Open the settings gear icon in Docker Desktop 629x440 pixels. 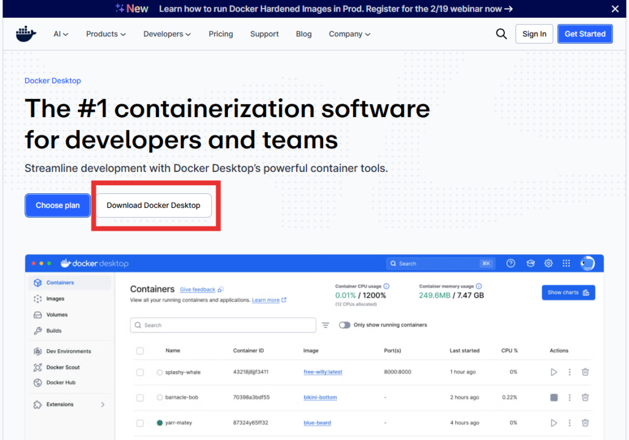pos(549,263)
